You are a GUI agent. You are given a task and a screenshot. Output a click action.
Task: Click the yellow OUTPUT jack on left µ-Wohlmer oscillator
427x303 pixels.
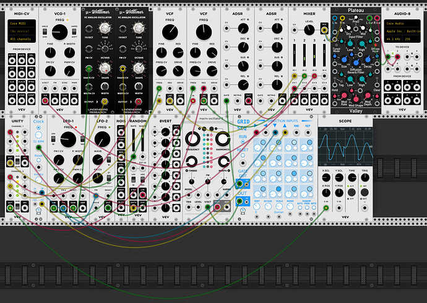[x=105, y=102]
